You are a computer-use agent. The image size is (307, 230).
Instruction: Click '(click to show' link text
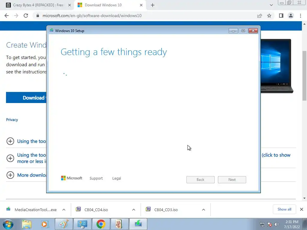click(276, 155)
